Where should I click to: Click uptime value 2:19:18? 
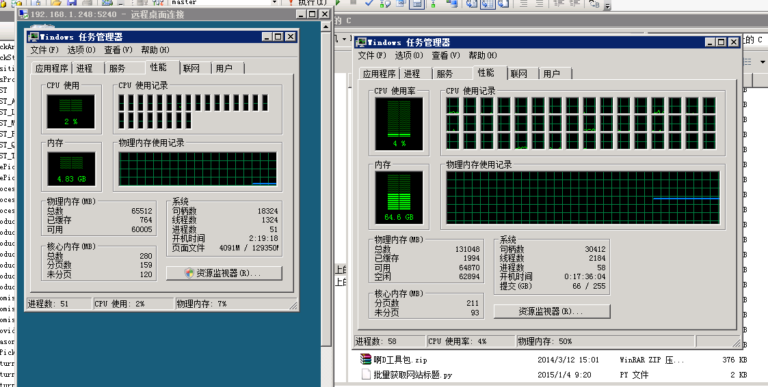[x=263, y=238]
